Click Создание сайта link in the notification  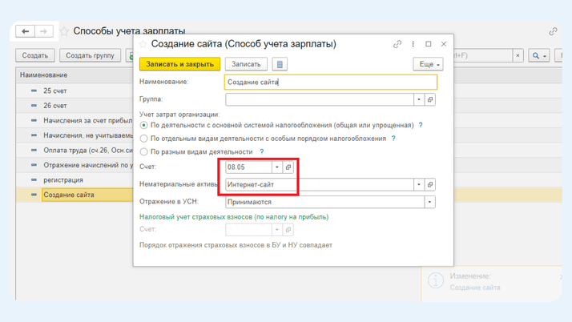(x=475, y=288)
